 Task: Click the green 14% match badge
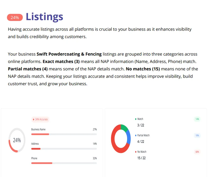pyautogui.click(x=197, y=119)
